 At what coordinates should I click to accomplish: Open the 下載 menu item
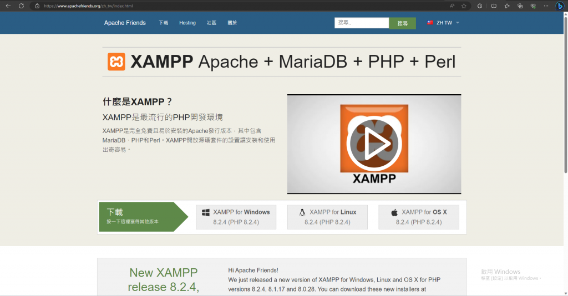(x=164, y=23)
